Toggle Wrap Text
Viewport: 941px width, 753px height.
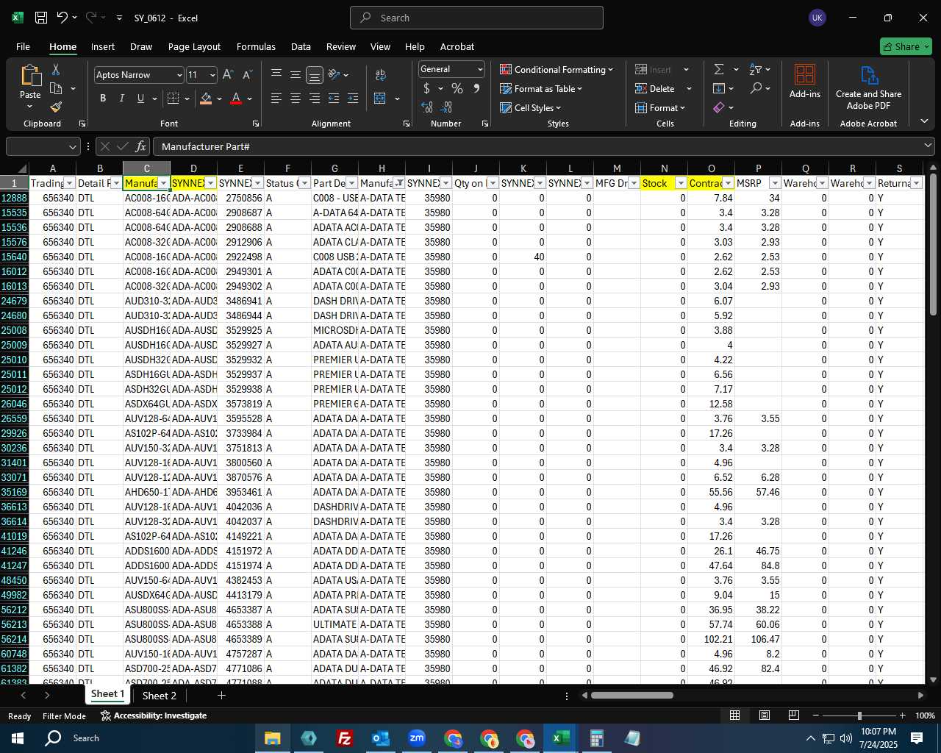(381, 75)
